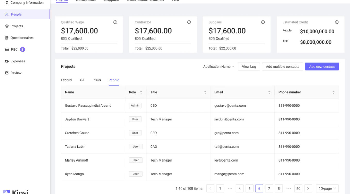Go to page 4
This screenshot has width=350, height=194.
pos(240,189)
